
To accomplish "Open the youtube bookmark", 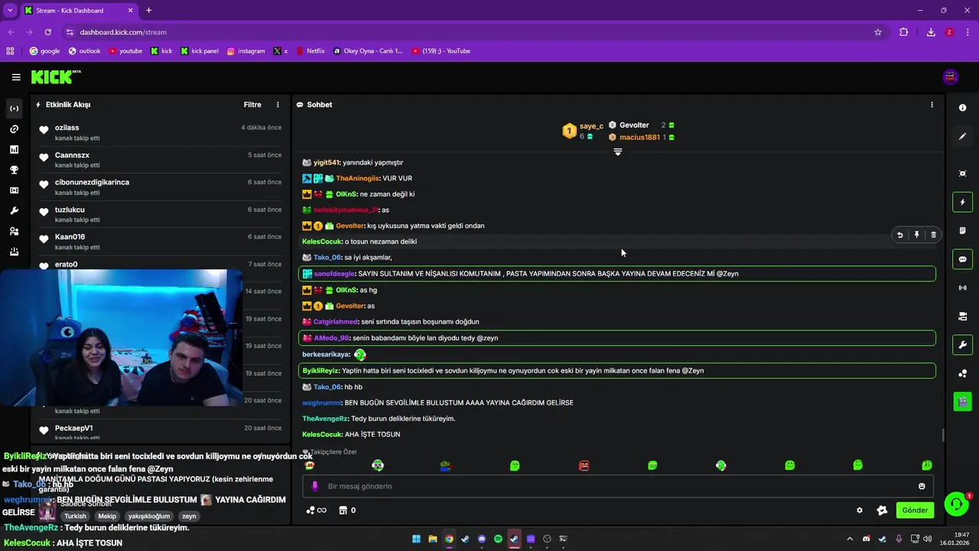I will 125,51.
